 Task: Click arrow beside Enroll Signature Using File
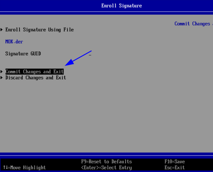pos(2,29)
